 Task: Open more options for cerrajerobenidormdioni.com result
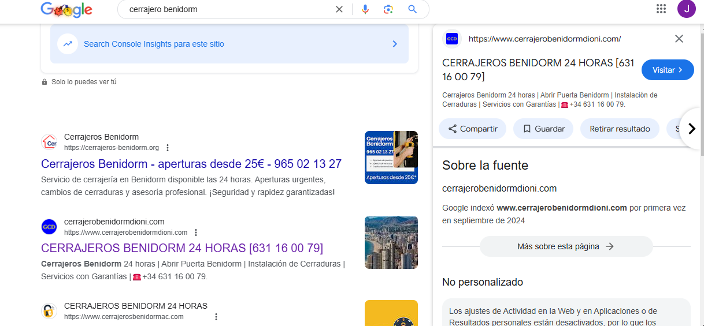coord(196,233)
